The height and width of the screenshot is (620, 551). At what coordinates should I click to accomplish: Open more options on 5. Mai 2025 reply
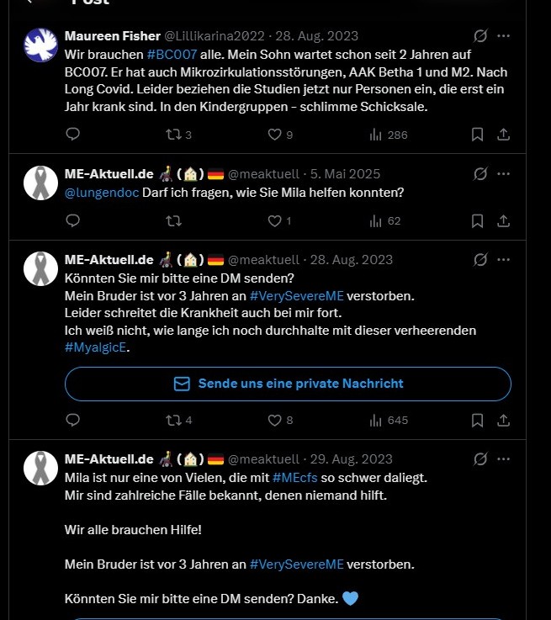[503, 174]
